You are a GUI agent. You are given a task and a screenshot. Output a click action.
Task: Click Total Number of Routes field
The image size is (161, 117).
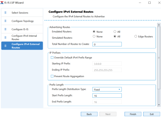(x=107, y=44)
